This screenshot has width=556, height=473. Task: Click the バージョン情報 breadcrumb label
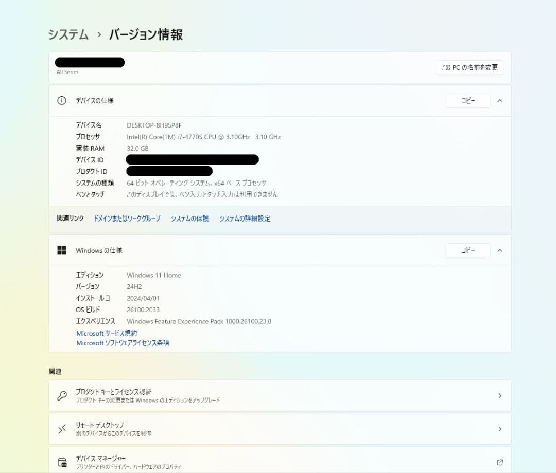[147, 34]
